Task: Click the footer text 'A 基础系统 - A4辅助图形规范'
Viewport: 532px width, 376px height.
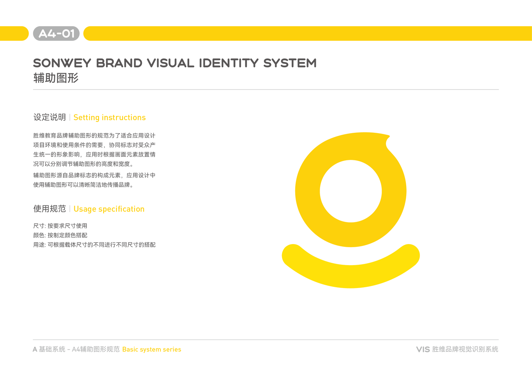Action: pyautogui.click(x=76, y=350)
